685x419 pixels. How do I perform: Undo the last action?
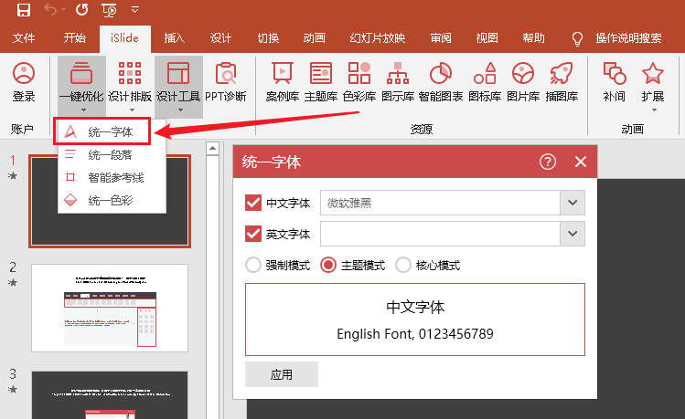coord(49,9)
